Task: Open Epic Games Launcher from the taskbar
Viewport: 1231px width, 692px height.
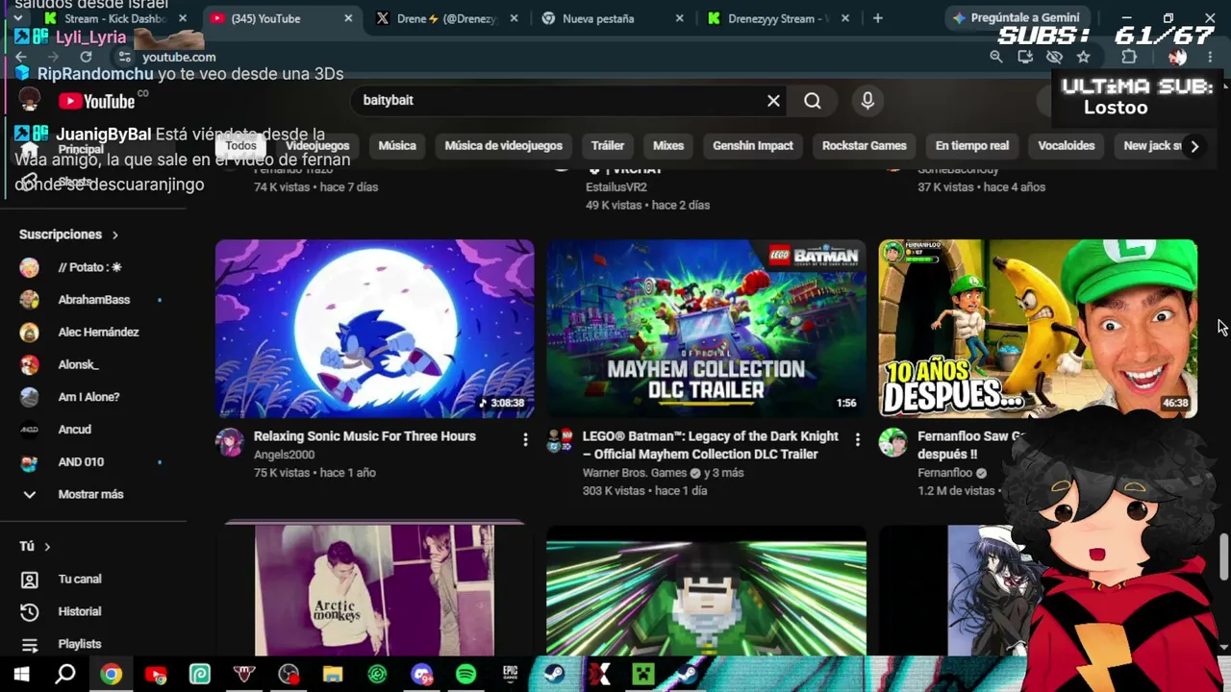Action: (510, 675)
